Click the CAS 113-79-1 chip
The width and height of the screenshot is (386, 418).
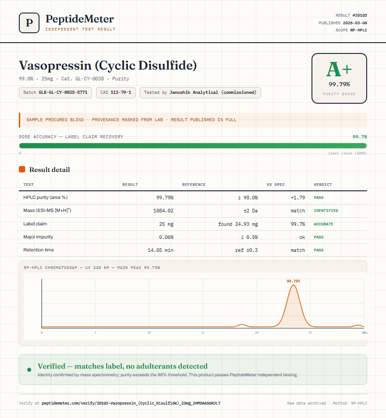click(x=116, y=92)
